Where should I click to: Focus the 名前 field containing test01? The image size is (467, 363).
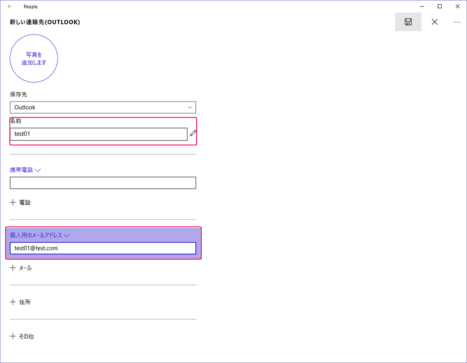pos(99,134)
